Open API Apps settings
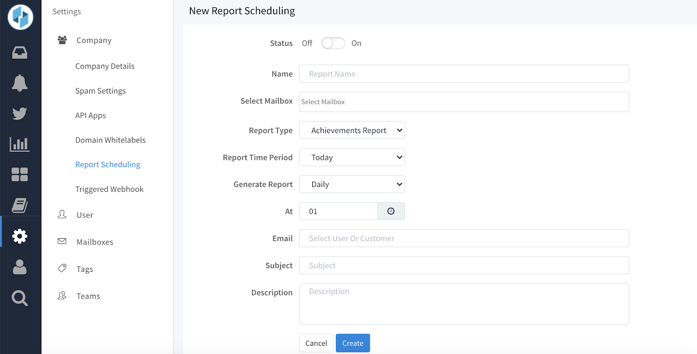 click(91, 115)
